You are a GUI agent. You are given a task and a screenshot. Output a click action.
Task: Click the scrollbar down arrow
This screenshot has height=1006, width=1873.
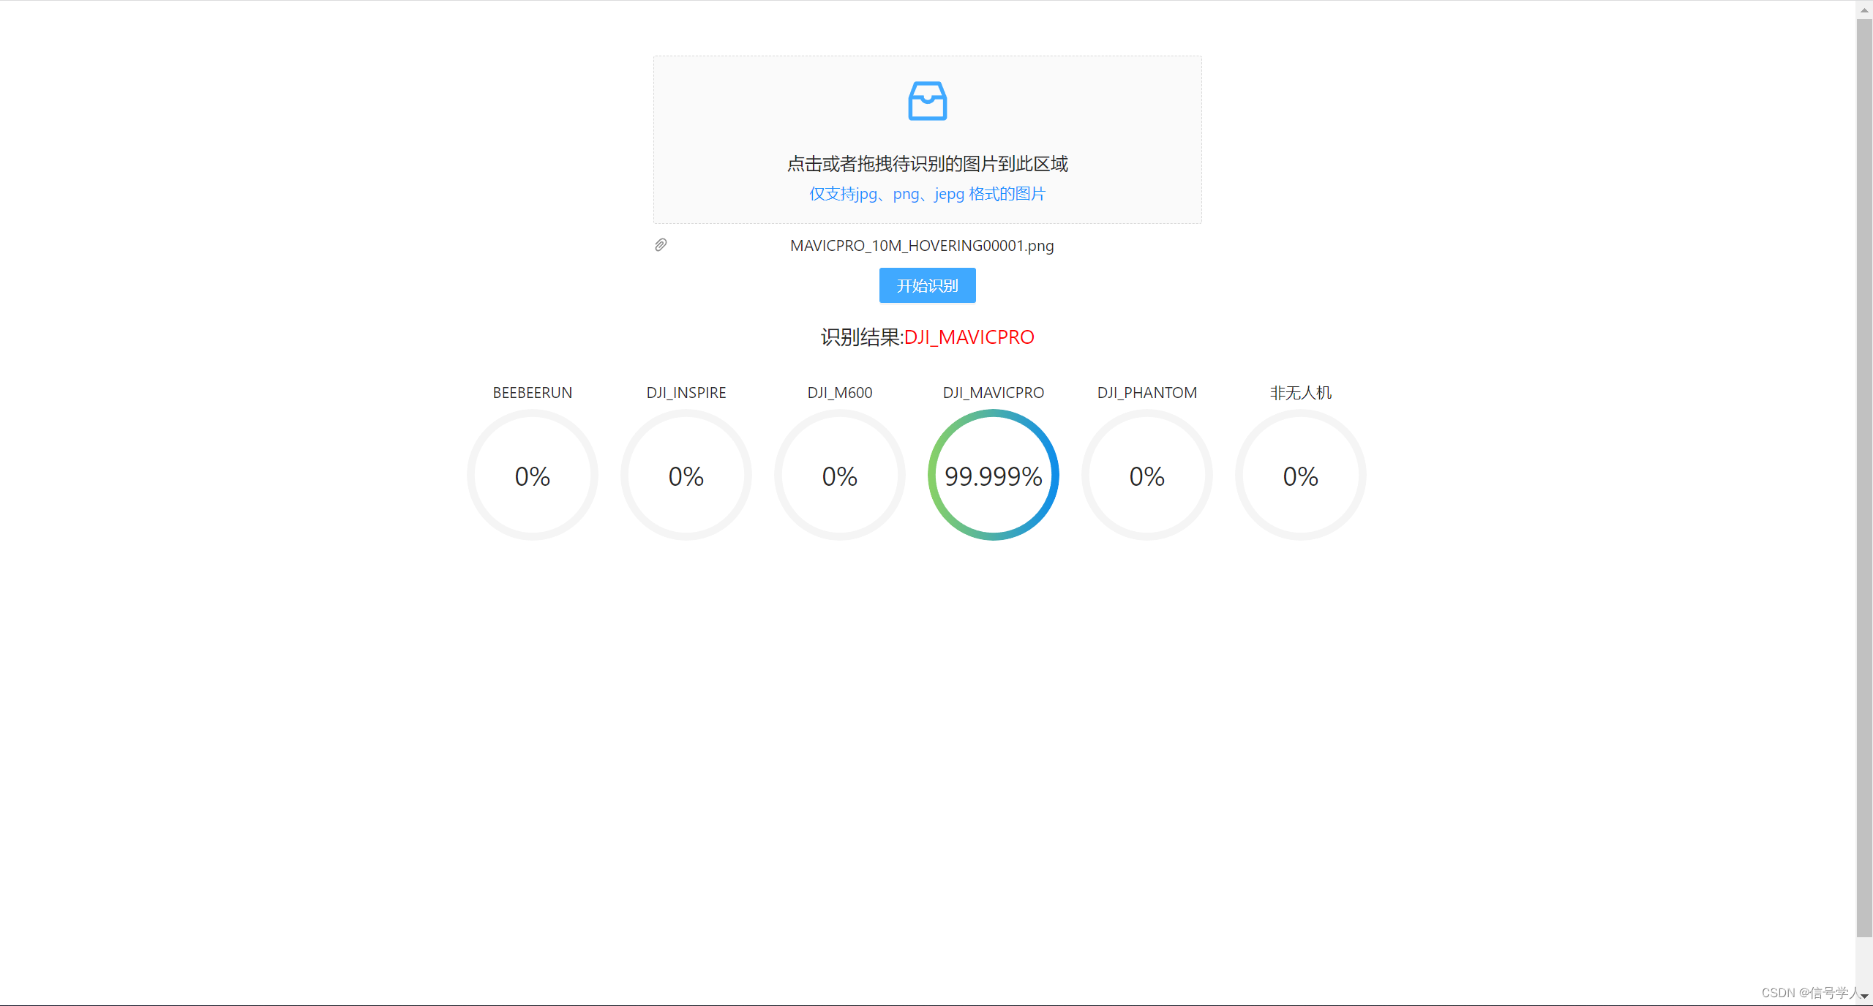[x=1864, y=996]
